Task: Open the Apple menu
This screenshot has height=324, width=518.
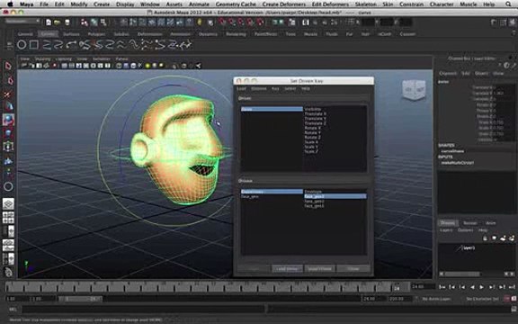Action: (10, 4)
